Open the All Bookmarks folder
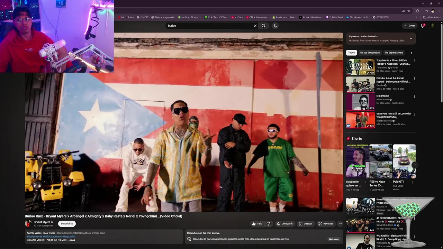Image resolution: width=443 pixels, height=249 pixels. click(x=432, y=17)
